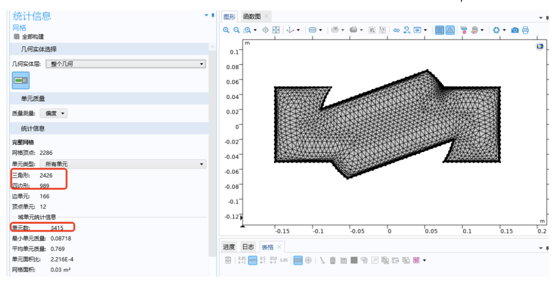
Task: Open the 几何实体层 dropdown showing 整个几何
Action: coord(126,64)
